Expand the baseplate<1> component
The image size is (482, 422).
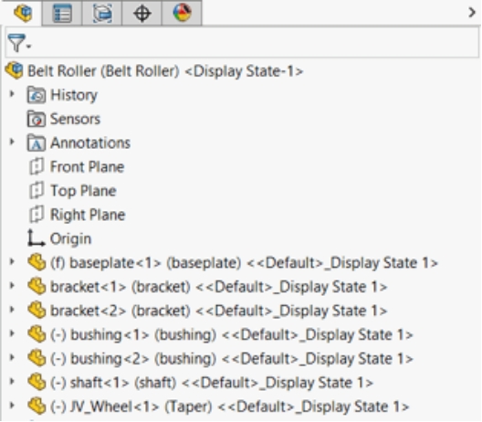click(12, 262)
